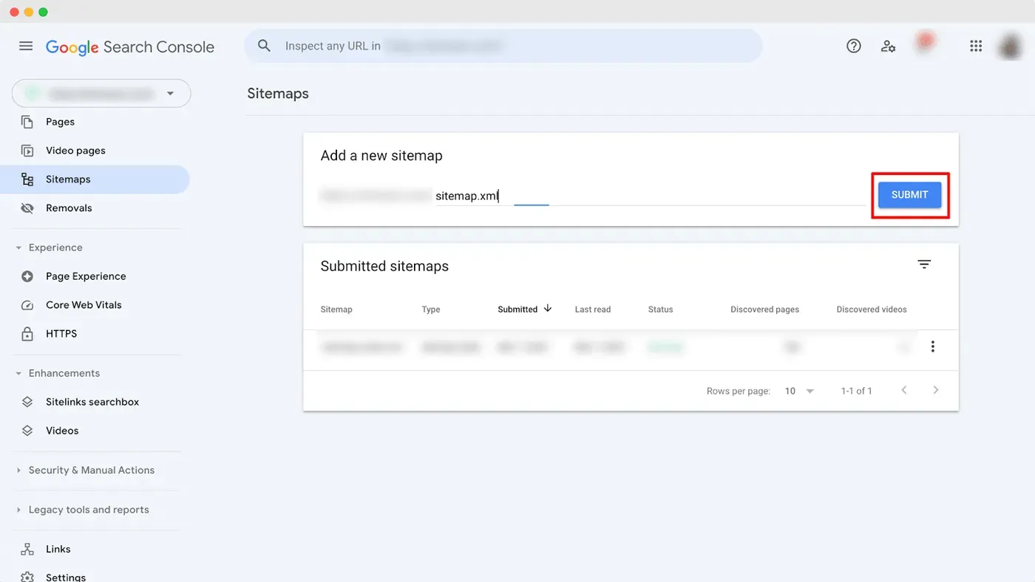Collapse the Experience section
Image resolution: width=1035 pixels, height=582 pixels.
tap(18, 247)
